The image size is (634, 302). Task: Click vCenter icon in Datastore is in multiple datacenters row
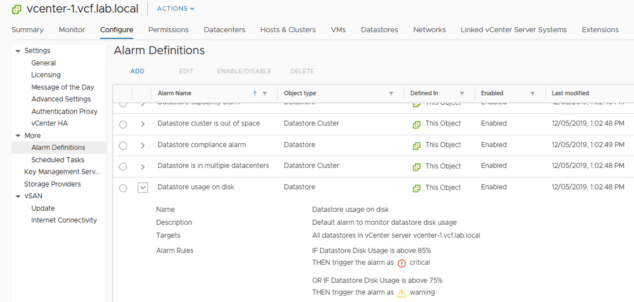click(x=417, y=167)
